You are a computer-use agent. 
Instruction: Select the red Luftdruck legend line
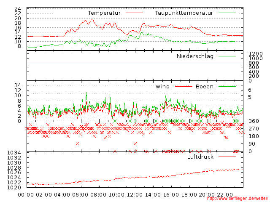tap(227, 157)
